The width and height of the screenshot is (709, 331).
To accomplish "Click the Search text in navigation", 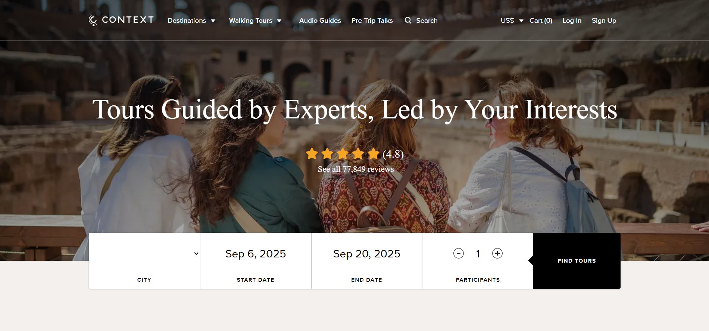I will coord(427,21).
